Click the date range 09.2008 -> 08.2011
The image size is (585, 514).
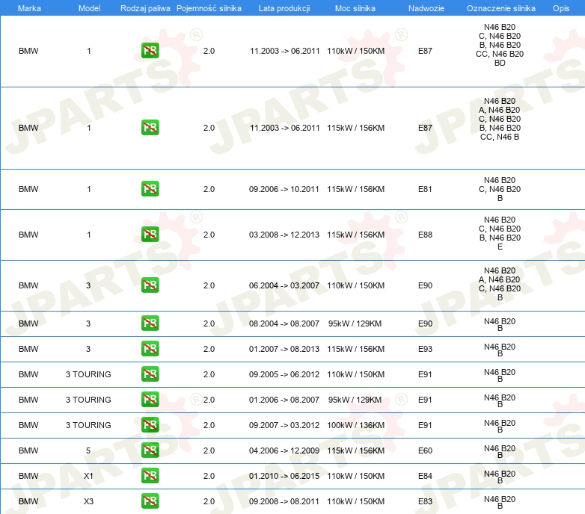pyautogui.click(x=284, y=501)
